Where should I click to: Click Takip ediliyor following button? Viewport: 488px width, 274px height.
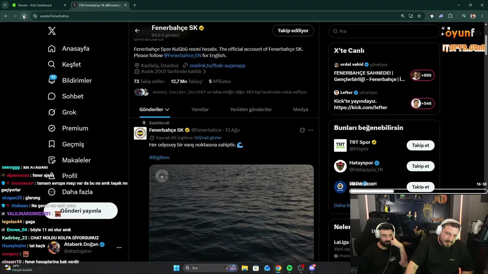click(x=293, y=31)
